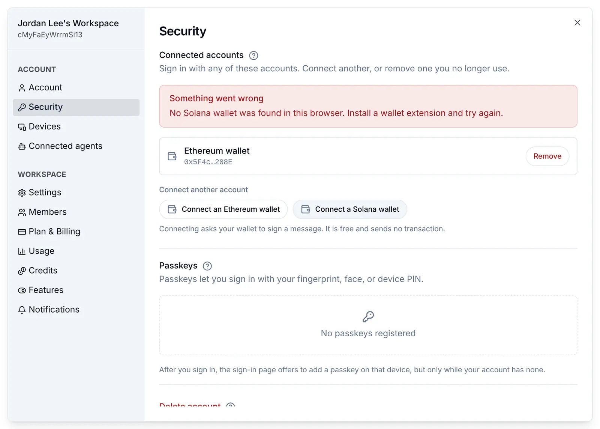View workspace Members
This screenshot has width=600, height=429.
pos(76,212)
